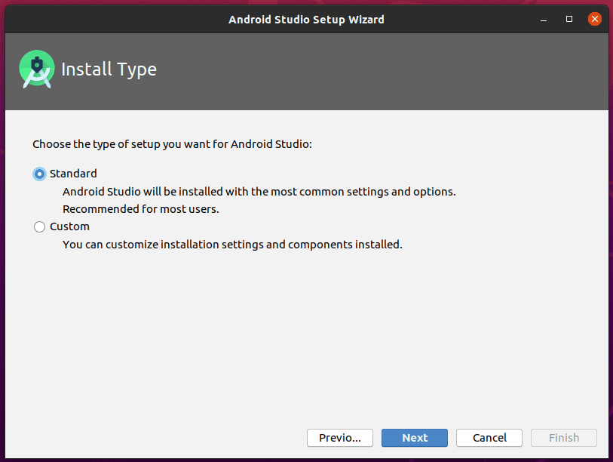Click 'You can customize installation settings' description

click(232, 245)
